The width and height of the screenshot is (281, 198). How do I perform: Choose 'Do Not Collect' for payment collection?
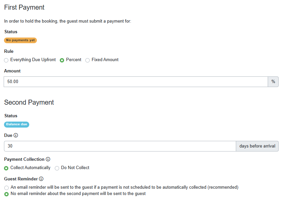[x=57, y=168]
